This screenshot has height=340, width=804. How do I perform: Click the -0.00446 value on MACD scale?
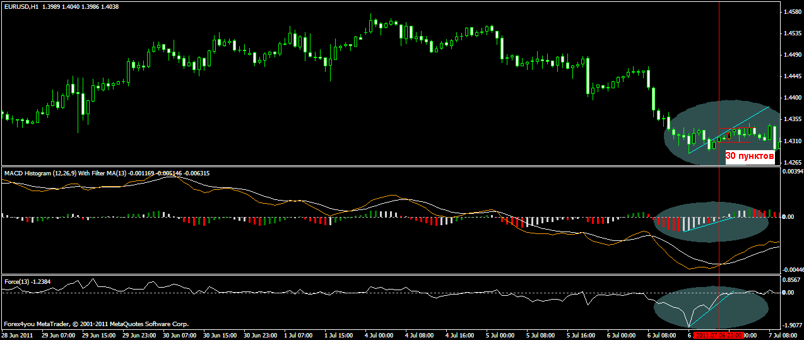(791, 269)
